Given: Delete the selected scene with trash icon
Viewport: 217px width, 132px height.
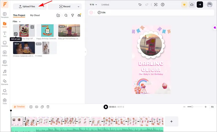Looking at the screenshot, I should pyautogui.click(x=48, y=107).
